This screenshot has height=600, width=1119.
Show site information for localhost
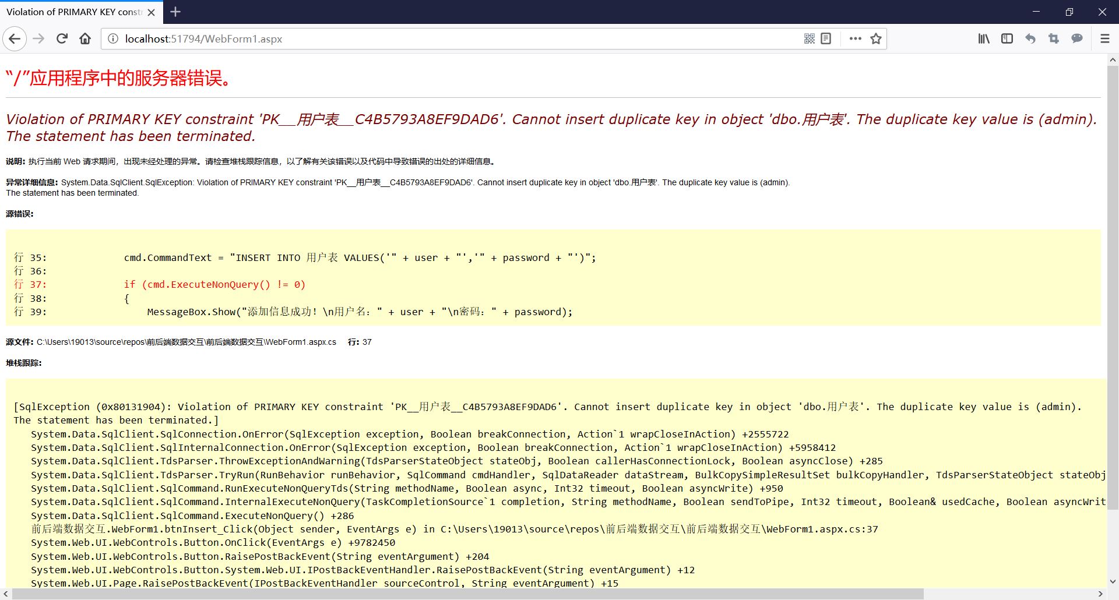click(x=113, y=39)
